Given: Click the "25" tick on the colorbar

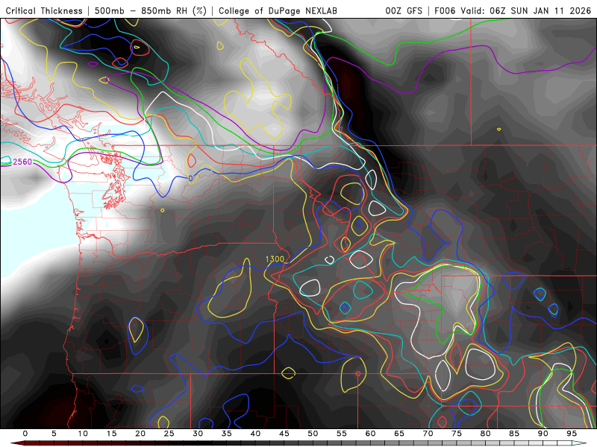Looking at the screenshot, I should tap(169, 434).
